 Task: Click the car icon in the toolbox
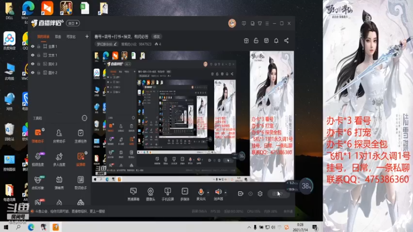pos(81,202)
